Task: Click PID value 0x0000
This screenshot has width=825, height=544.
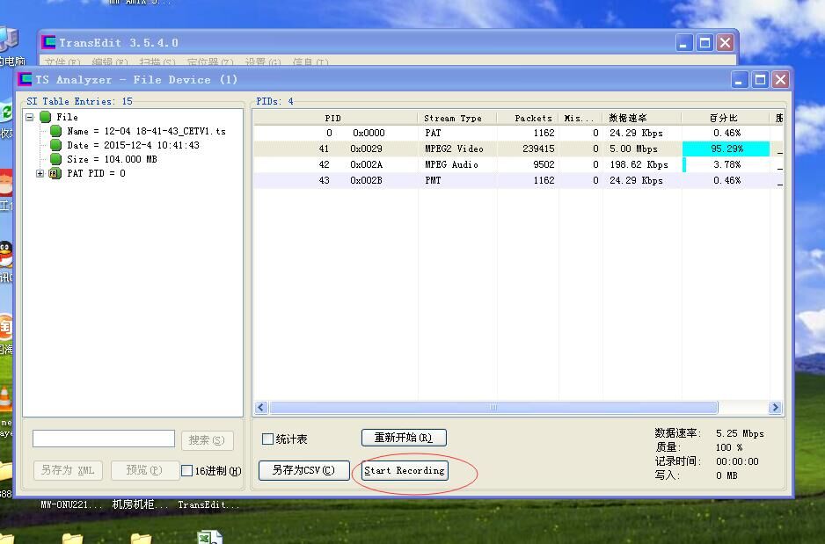Action: 369,133
